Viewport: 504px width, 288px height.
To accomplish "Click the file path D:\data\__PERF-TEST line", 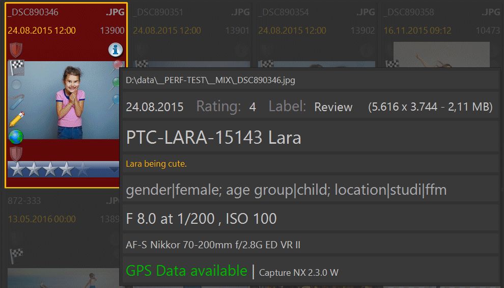I will [x=211, y=80].
